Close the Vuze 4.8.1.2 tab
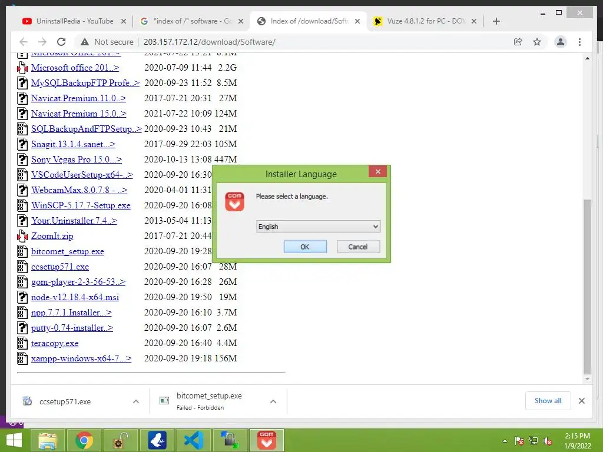 pos(474,21)
